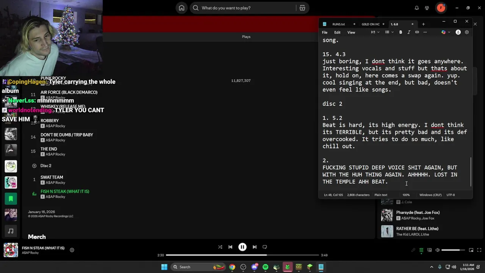This screenshot has width=485, height=273.
Task: Open Spotify notifications bell
Action: (x=417, y=8)
